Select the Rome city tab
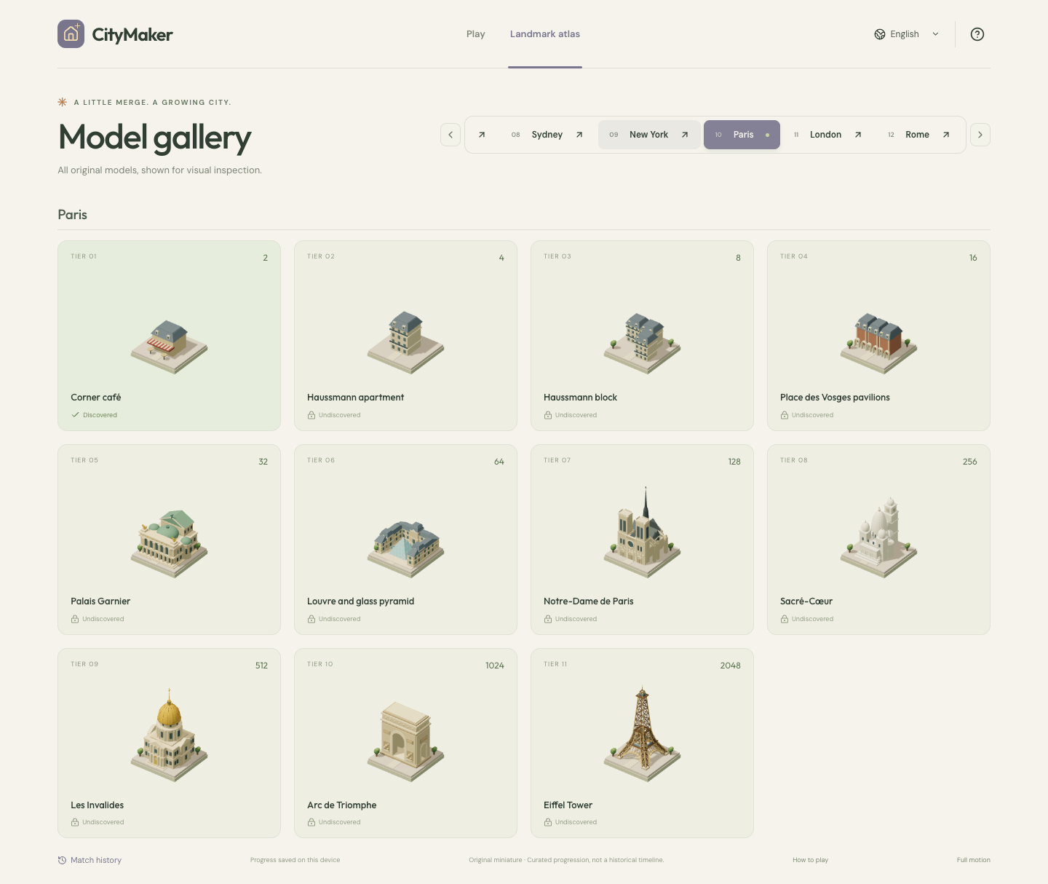This screenshot has width=1048, height=884. pos(919,135)
